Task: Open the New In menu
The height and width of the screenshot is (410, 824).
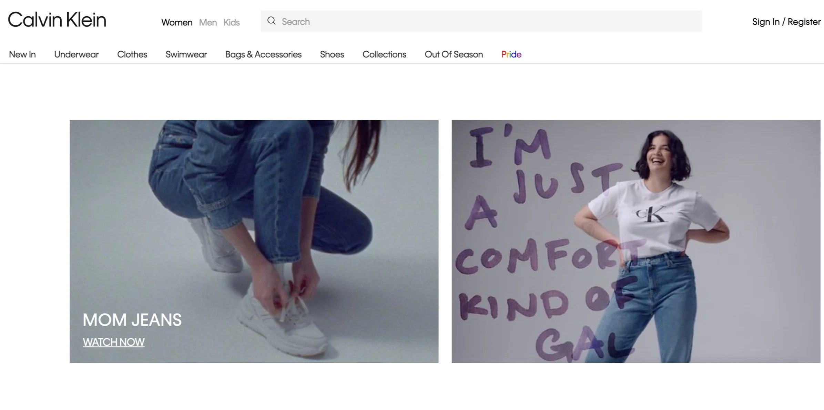Action: (22, 54)
